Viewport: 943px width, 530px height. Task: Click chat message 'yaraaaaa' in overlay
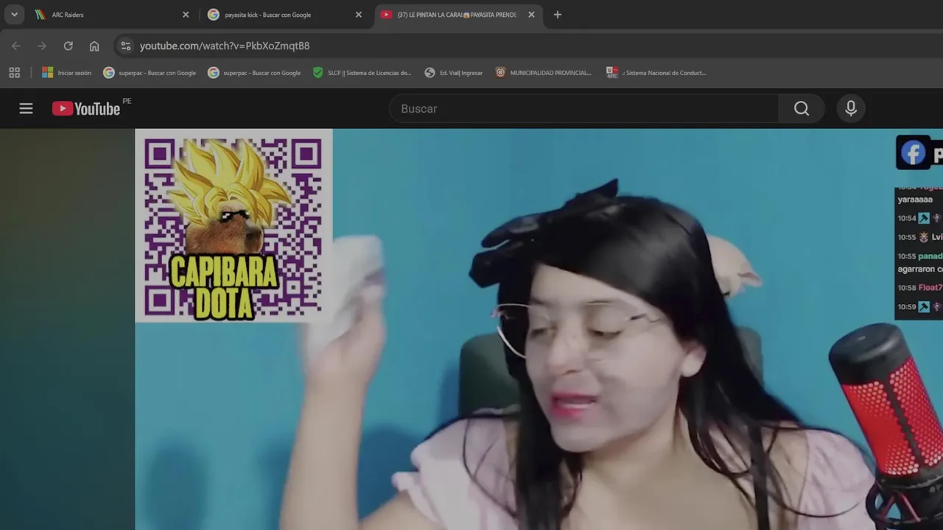pos(915,199)
